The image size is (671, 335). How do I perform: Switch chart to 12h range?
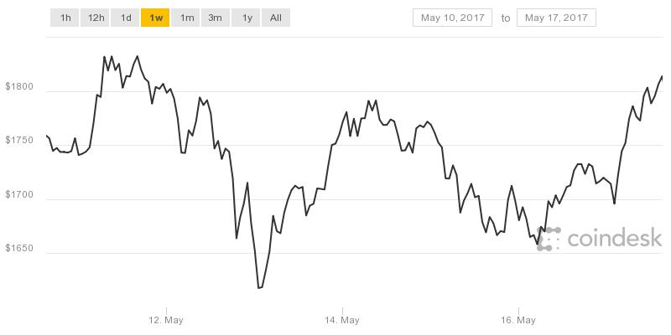tap(96, 18)
